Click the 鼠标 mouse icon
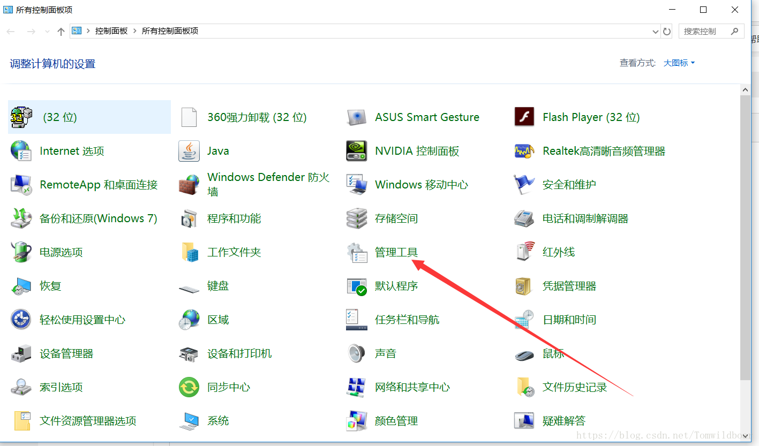The image size is (759, 446). pyautogui.click(x=524, y=354)
